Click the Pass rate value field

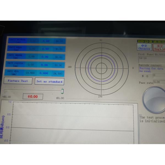pos(159,82)
